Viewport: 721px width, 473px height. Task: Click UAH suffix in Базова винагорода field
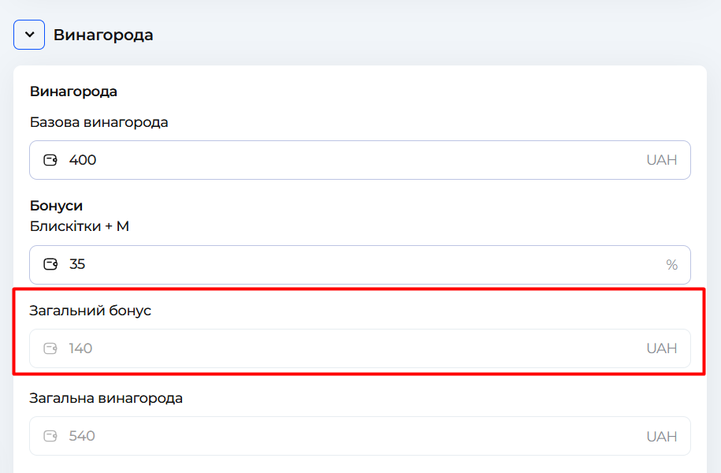(662, 160)
